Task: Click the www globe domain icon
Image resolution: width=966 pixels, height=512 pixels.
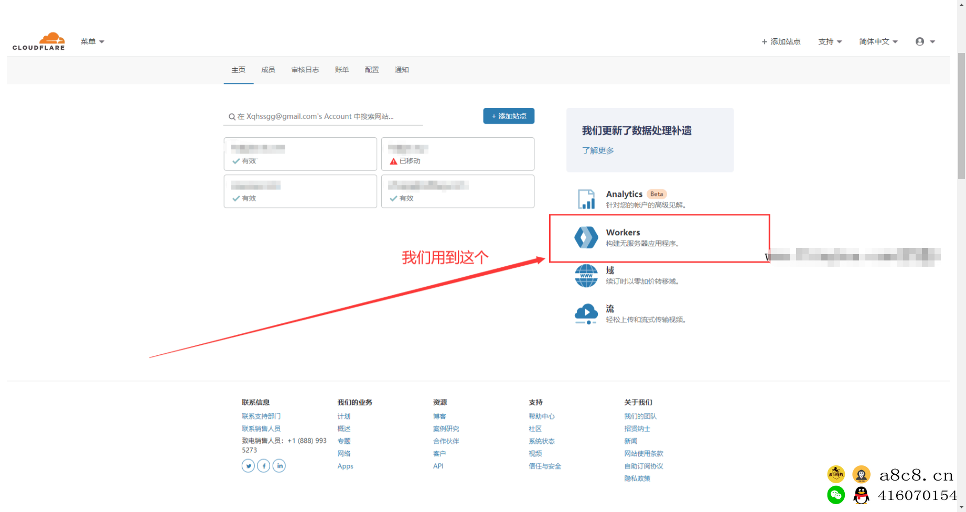Action: [586, 276]
